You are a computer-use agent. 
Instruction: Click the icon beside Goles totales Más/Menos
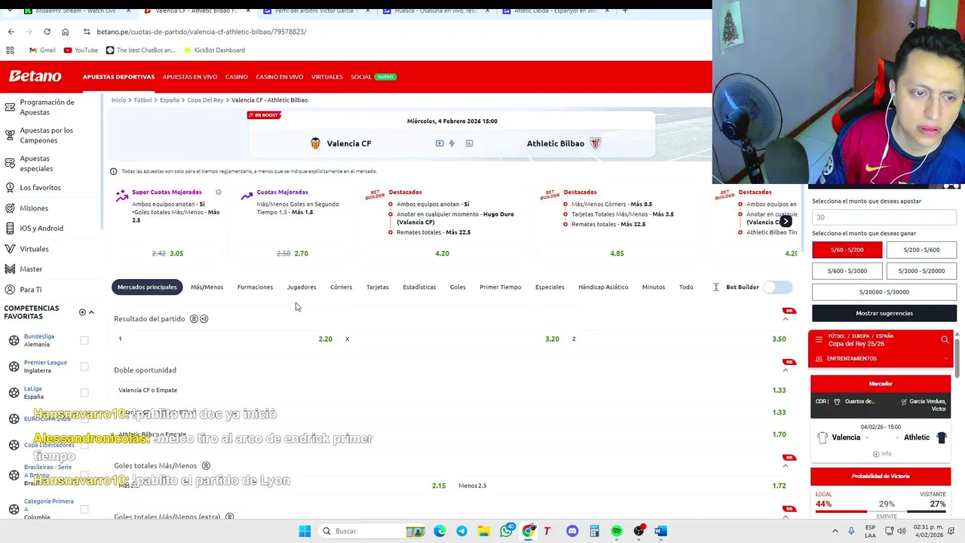206,466
